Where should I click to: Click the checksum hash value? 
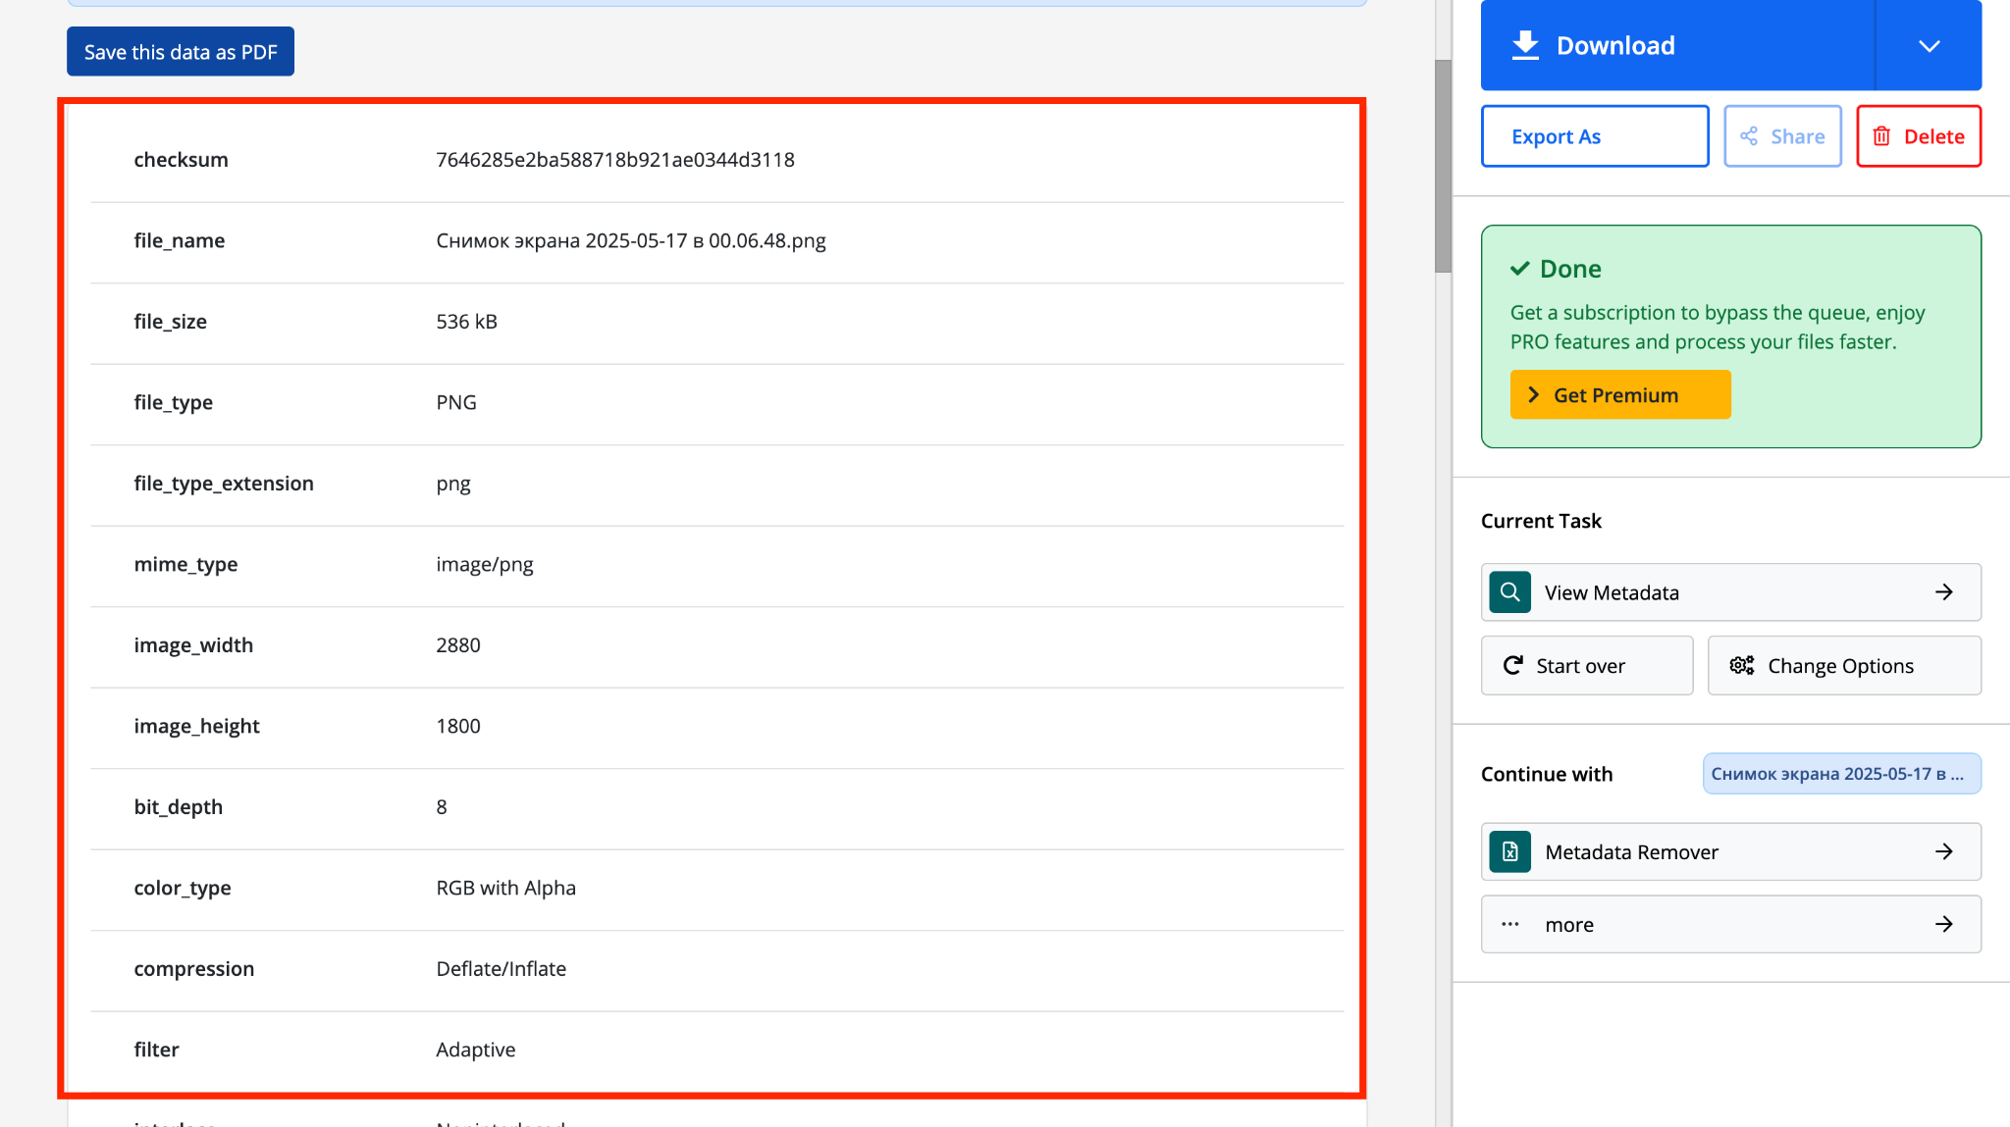(615, 160)
